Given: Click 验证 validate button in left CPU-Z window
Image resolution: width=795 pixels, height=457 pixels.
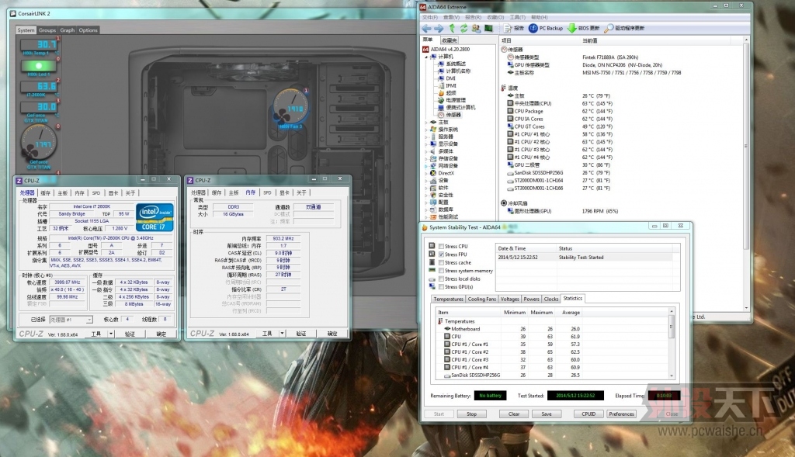Looking at the screenshot, I should (130, 334).
